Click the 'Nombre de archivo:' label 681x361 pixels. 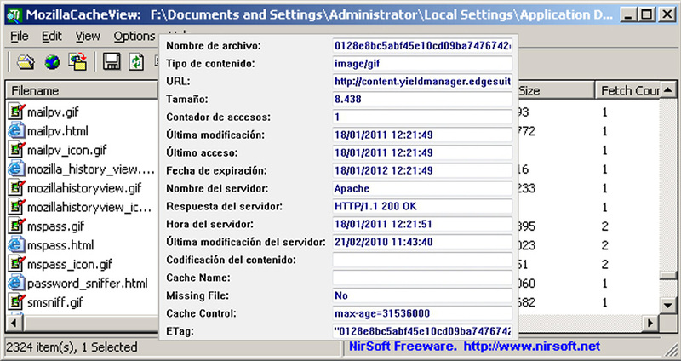[214, 46]
